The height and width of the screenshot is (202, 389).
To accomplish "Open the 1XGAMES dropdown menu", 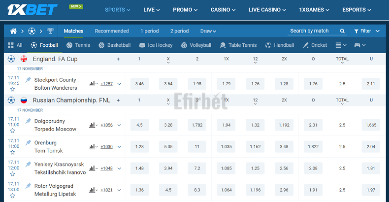I will (x=314, y=10).
